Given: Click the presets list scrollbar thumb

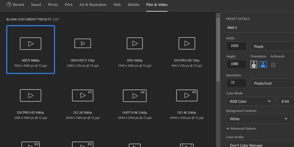Looking at the screenshot, I should coord(218,50).
